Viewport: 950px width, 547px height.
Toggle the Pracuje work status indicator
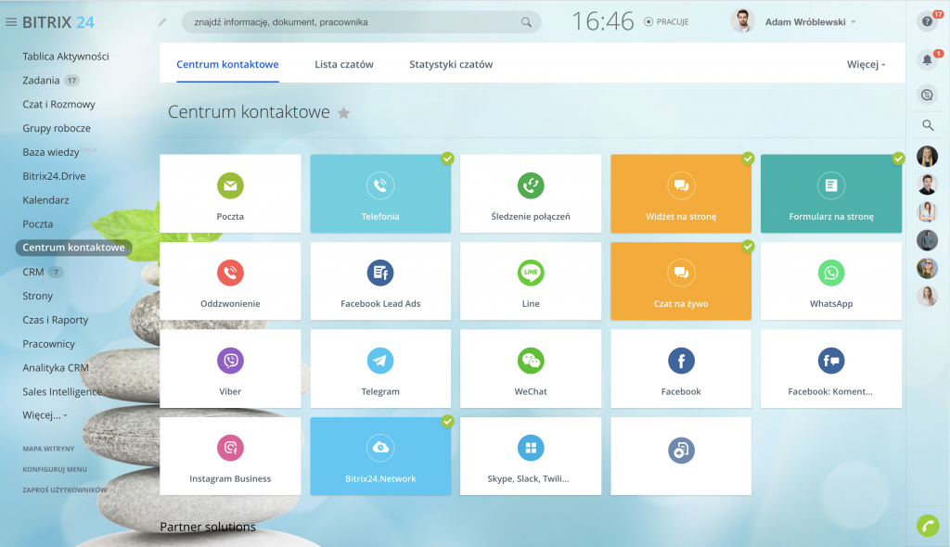[666, 21]
